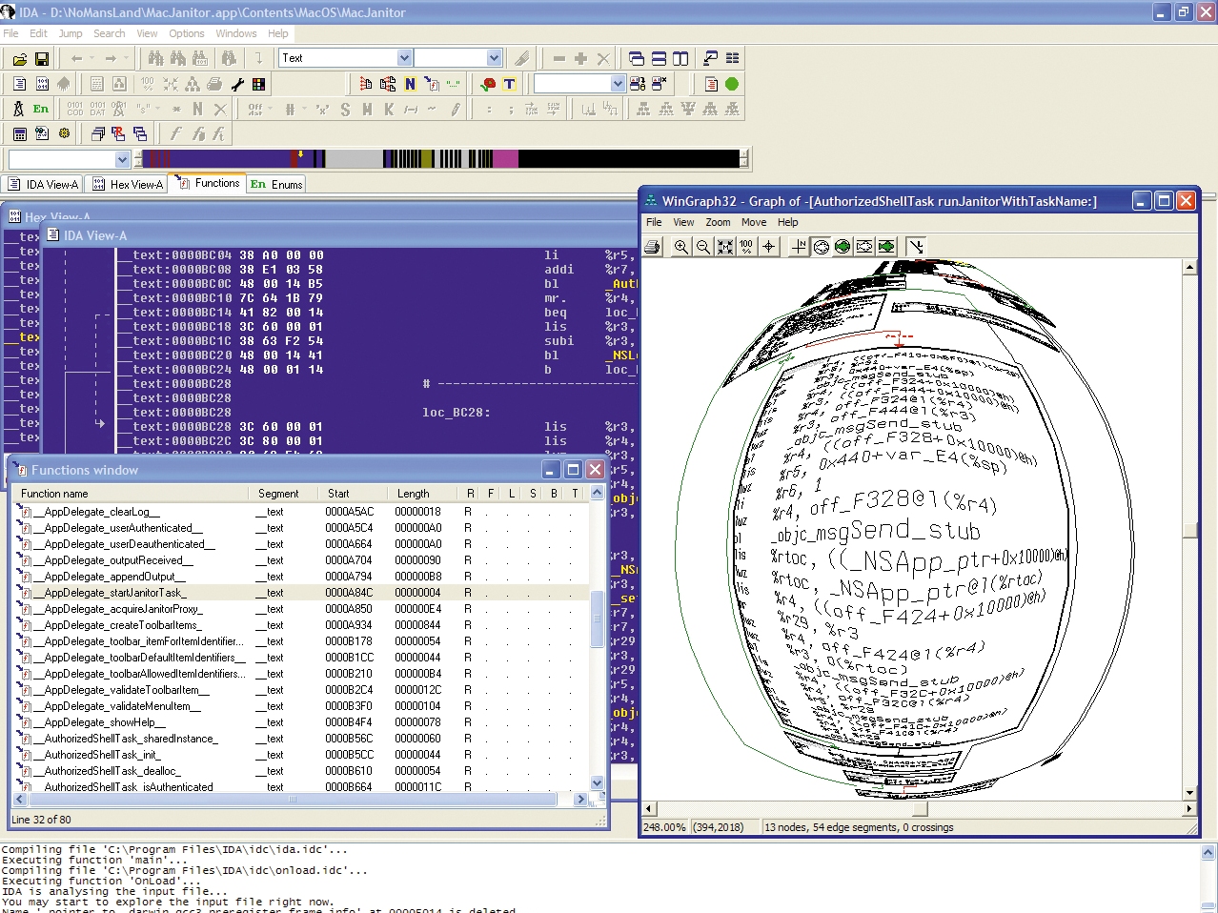Image resolution: width=1218 pixels, height=913 pixels.
Task: Select __AppDelegate_clearLog__ function row
Action: coord(302,512)
